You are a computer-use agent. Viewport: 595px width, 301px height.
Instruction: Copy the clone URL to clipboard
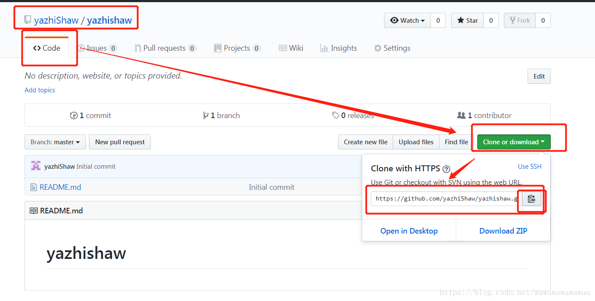pyautogui.click(x=531, y=199)
